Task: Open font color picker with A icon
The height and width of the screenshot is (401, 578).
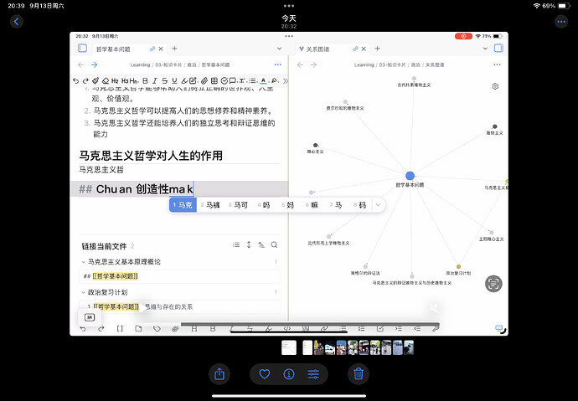Action: tap(263, 80)
